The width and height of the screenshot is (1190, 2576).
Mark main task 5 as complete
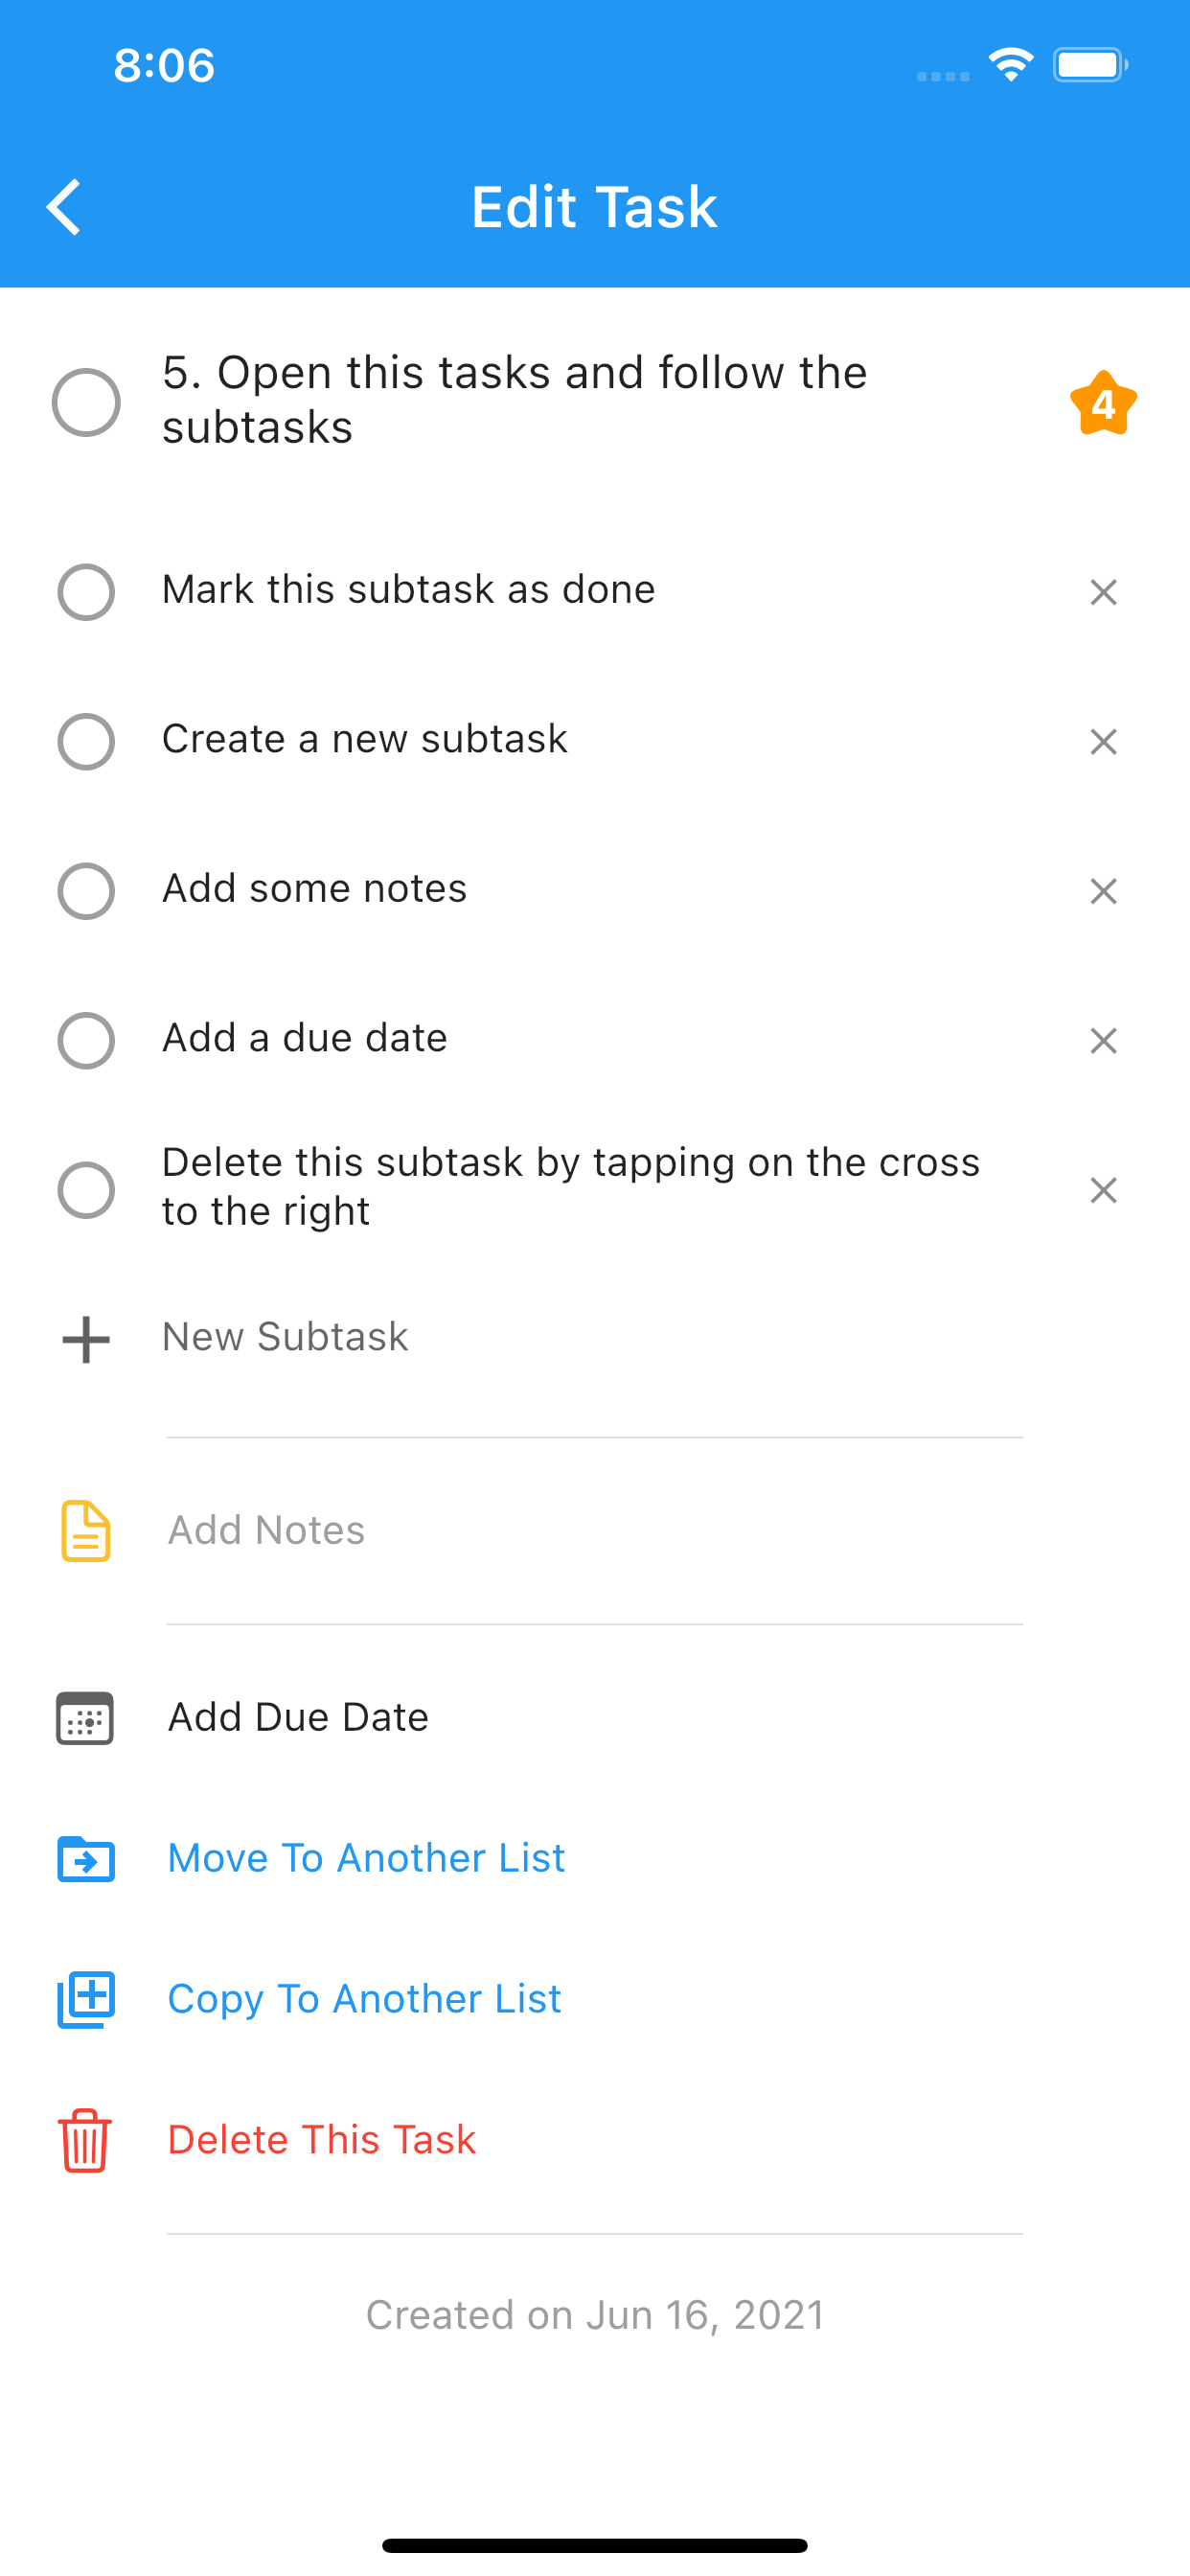(x=86, y=403)
